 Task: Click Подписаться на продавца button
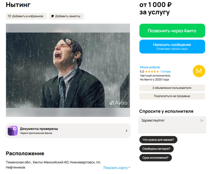[x=172, y=96]
